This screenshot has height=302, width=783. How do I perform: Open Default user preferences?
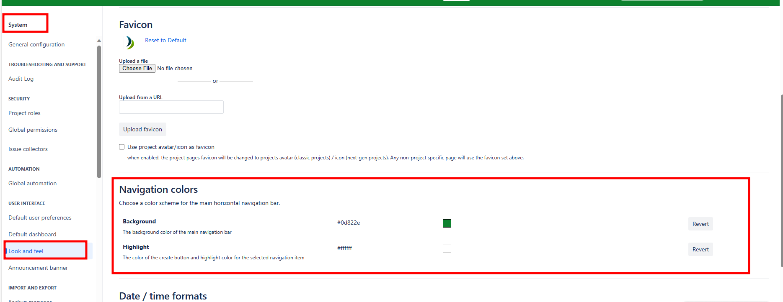[40, 218]
